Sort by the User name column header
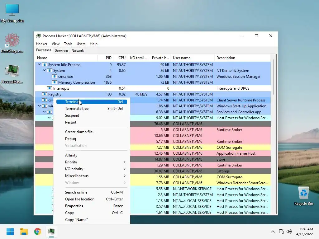The width and height of the screenshot is (319, 239). click(193, 58)
